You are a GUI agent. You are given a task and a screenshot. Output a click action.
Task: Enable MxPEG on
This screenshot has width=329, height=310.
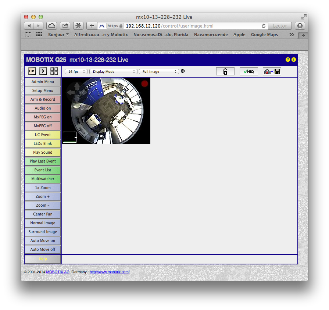[43, 117]
